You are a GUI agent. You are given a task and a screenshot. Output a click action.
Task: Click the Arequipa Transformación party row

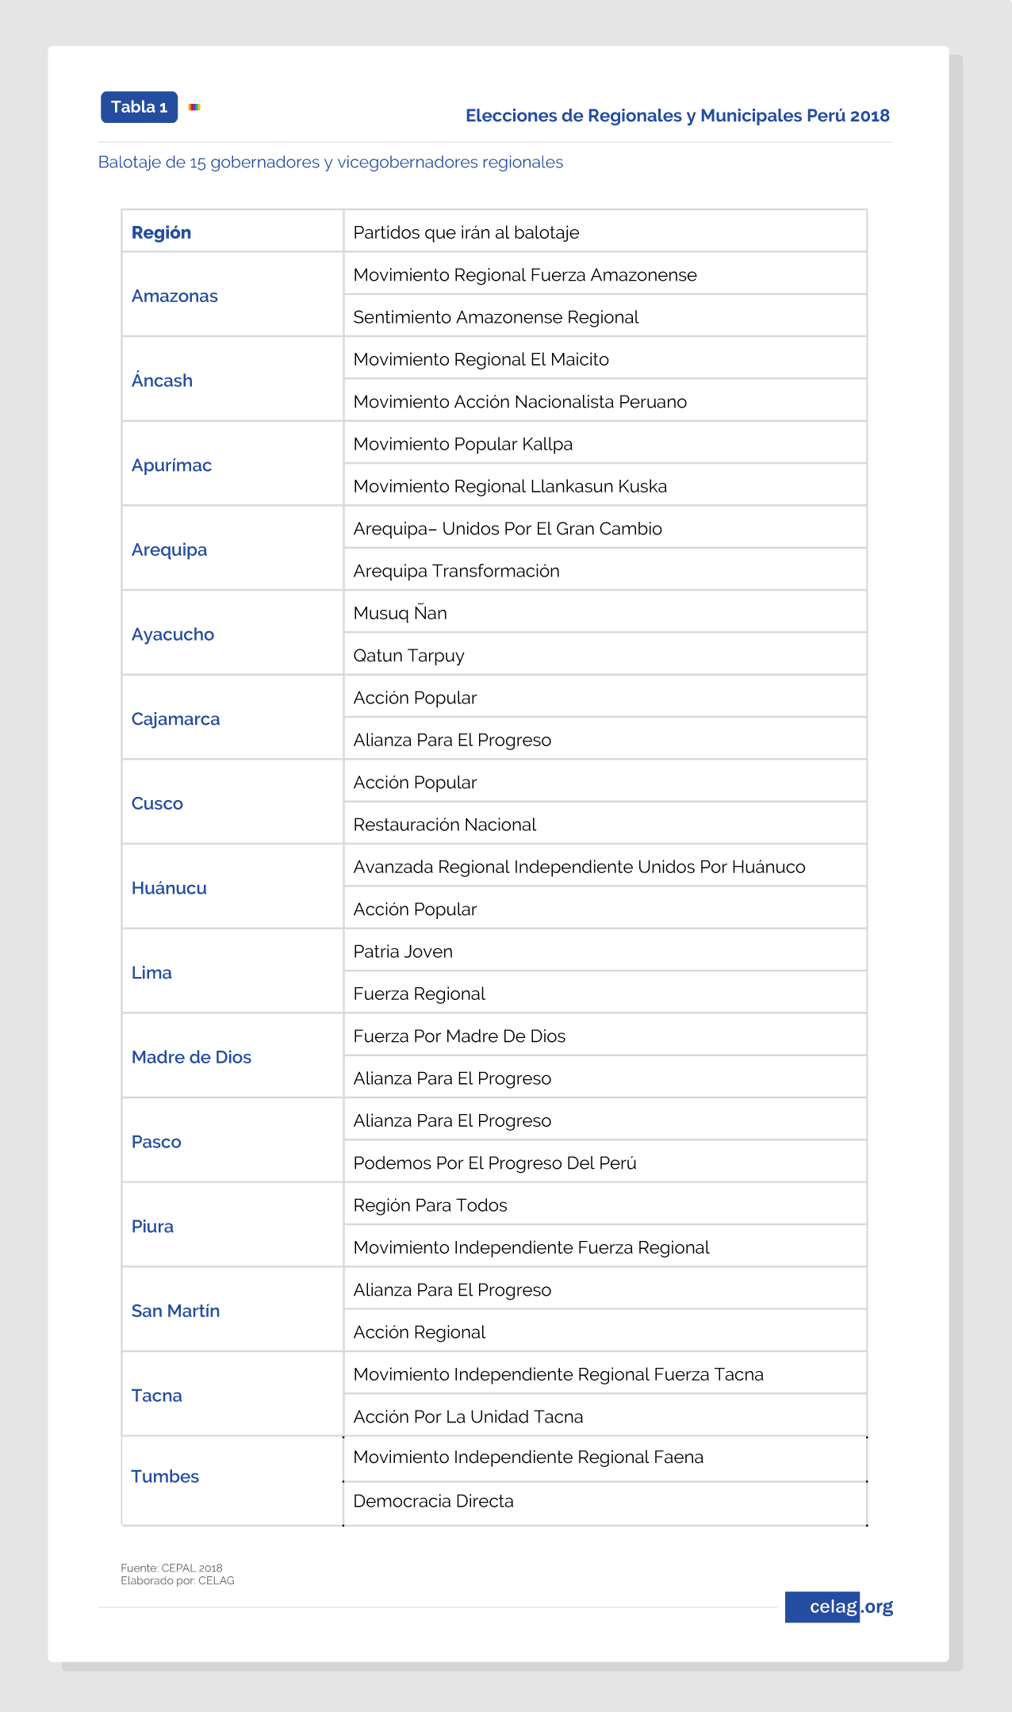point(605,570)
